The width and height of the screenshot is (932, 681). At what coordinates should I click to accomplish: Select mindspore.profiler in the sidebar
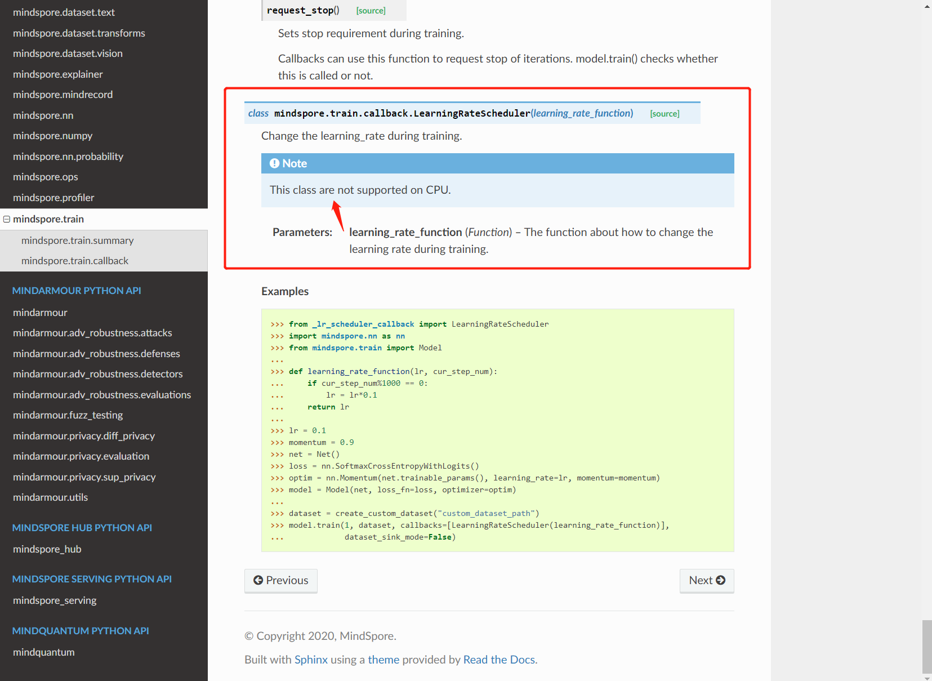[53, 198]
